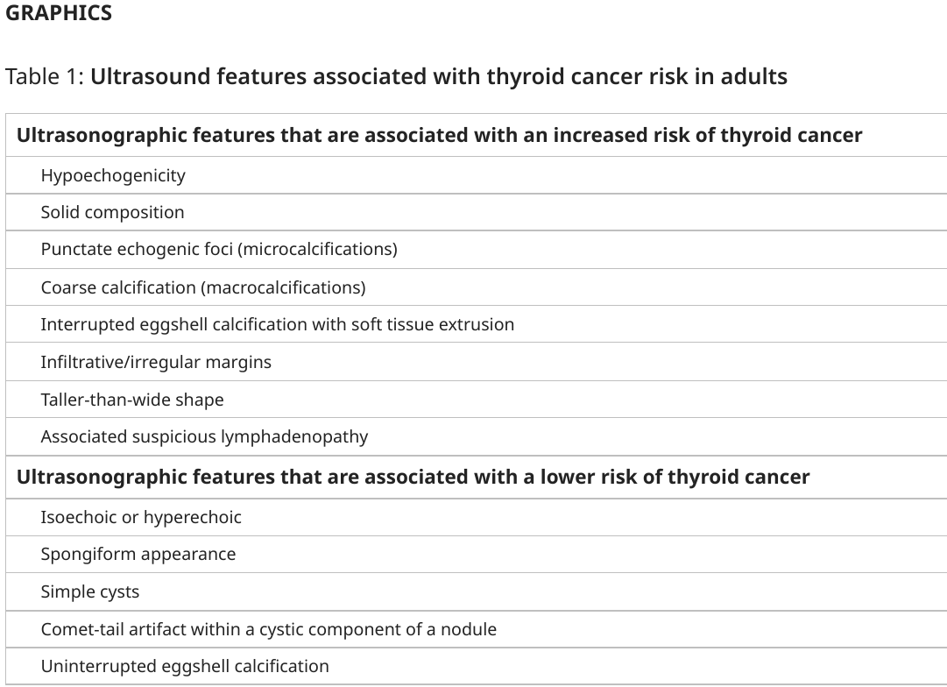
Task: Click the Comet-tail artifact row
Action: tap(477, 629)
